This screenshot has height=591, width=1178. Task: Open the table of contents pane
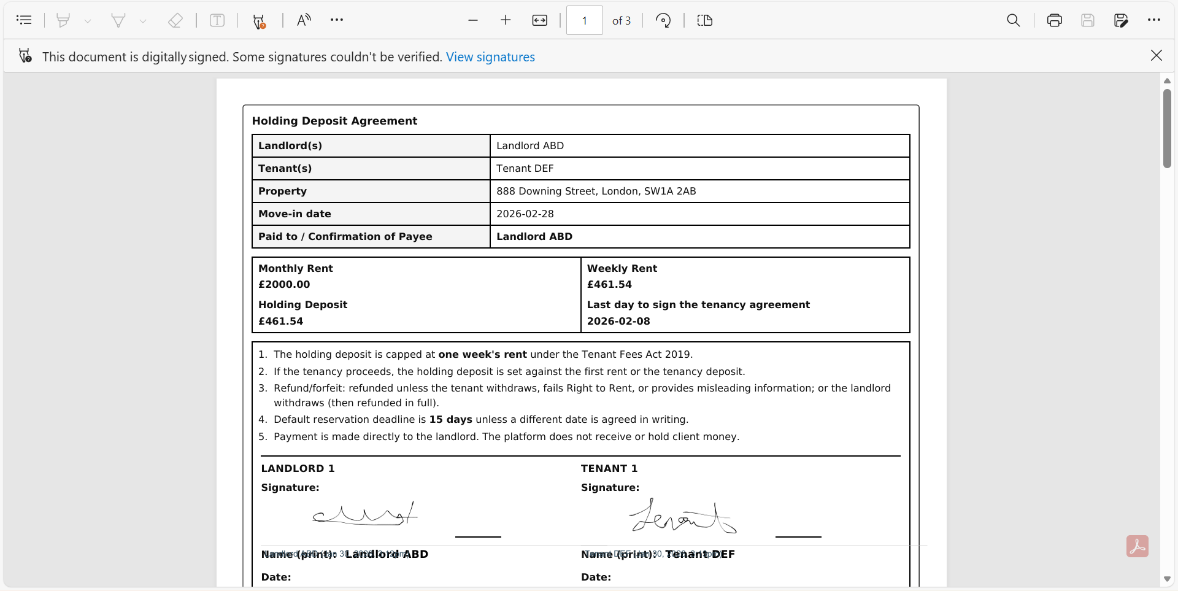coord(25,20)
